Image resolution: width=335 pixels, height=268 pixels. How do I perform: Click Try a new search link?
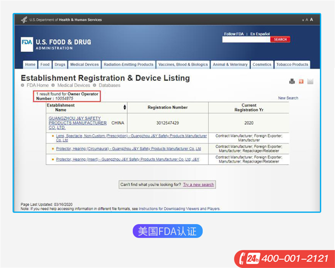(198, 184)
